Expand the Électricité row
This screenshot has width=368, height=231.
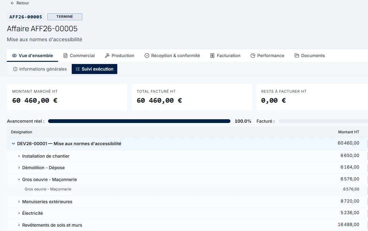[19, 213]
